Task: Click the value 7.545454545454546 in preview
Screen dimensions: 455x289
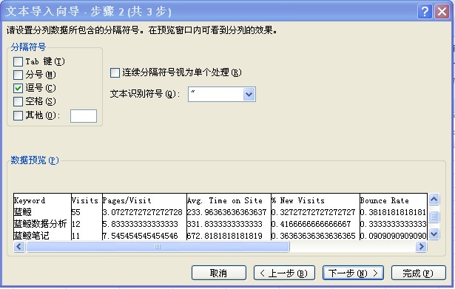Action: 140,236
